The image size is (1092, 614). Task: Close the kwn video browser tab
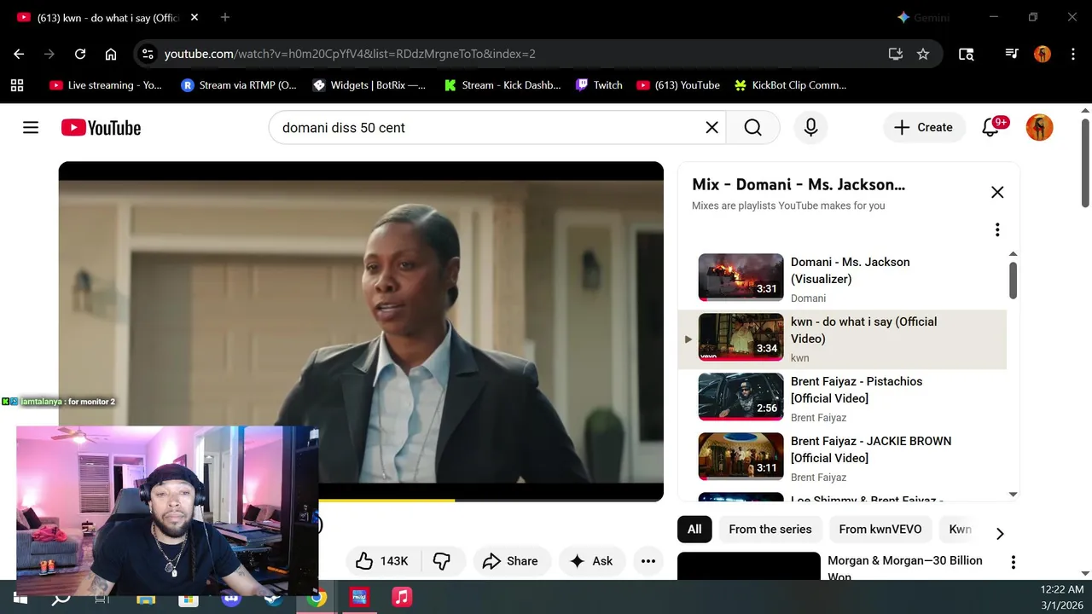(195, 17)
